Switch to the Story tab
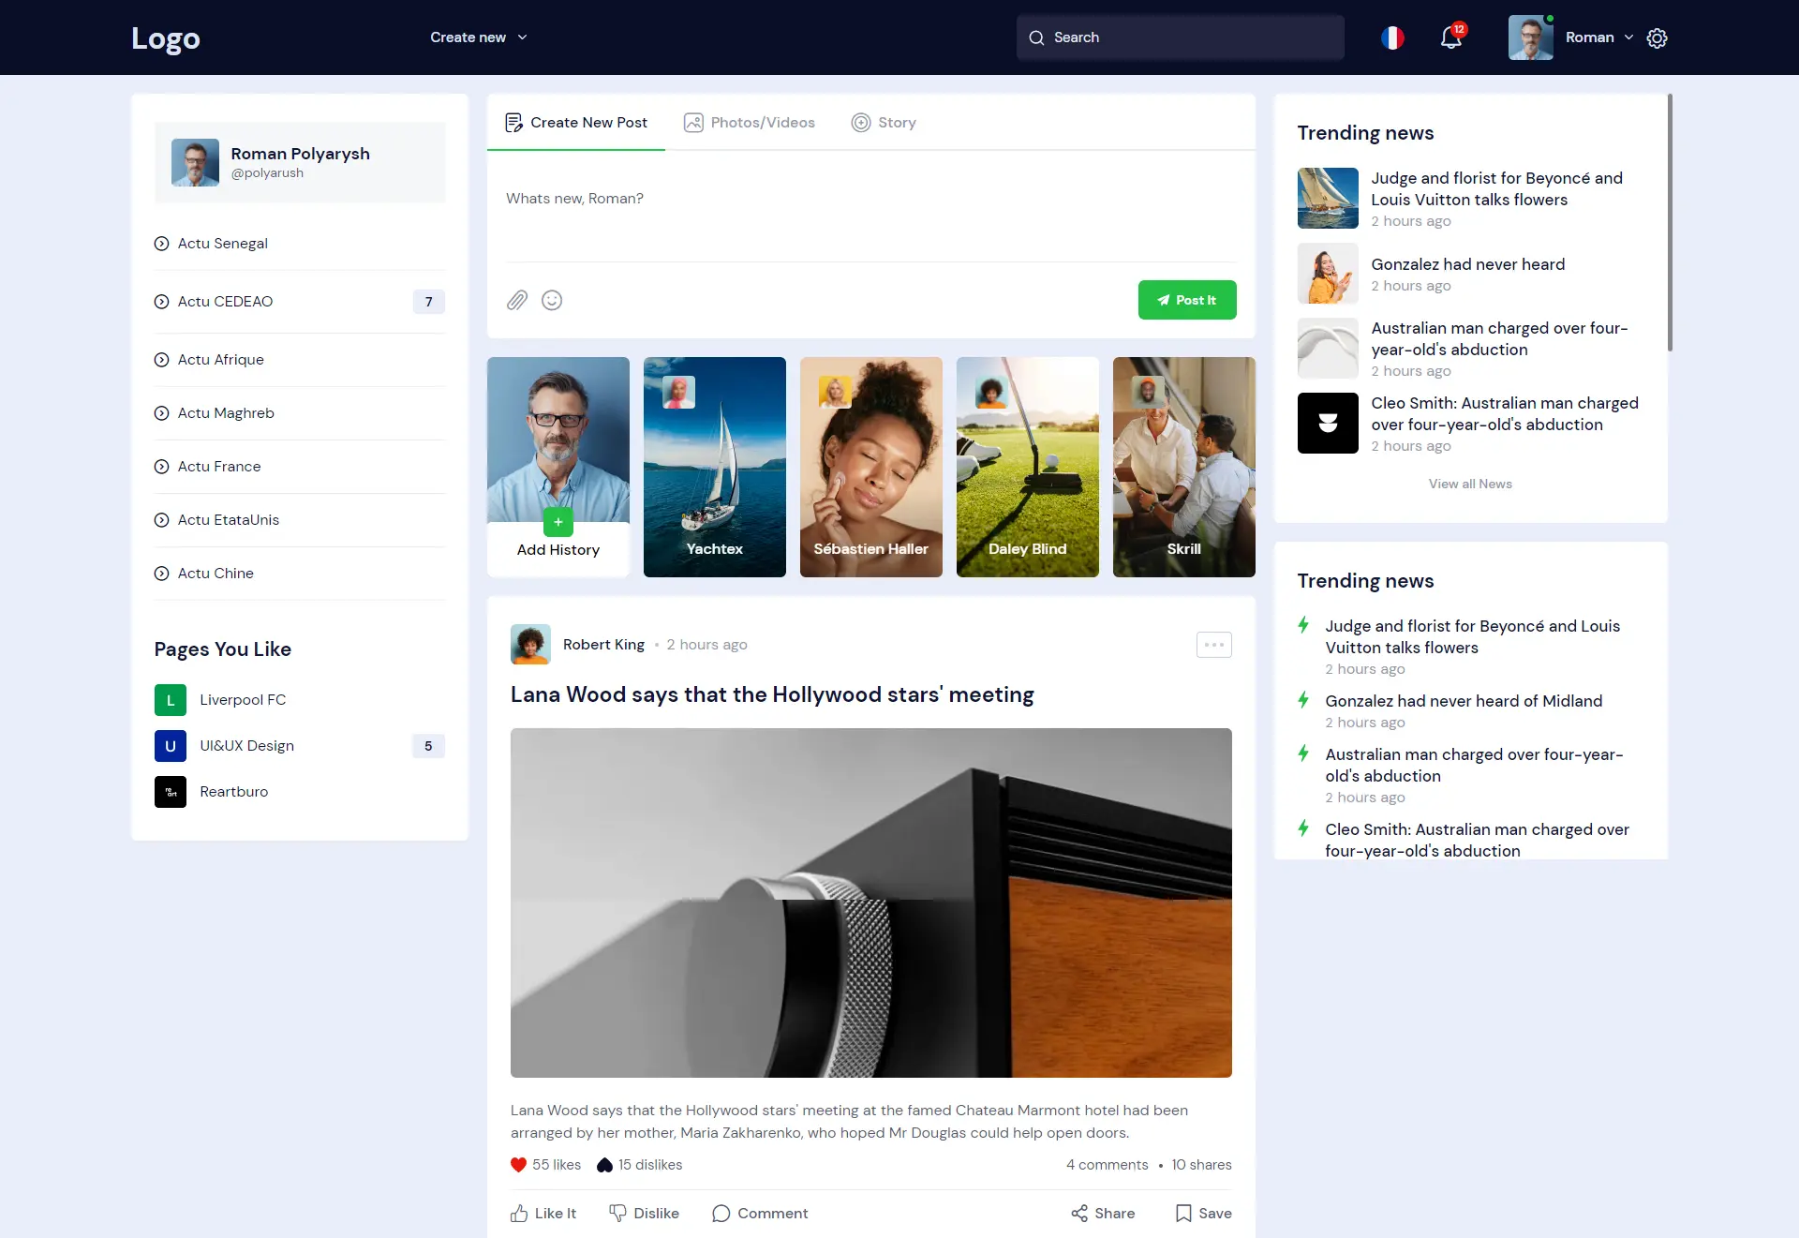1799x1238 pixels. click(884, 123)
